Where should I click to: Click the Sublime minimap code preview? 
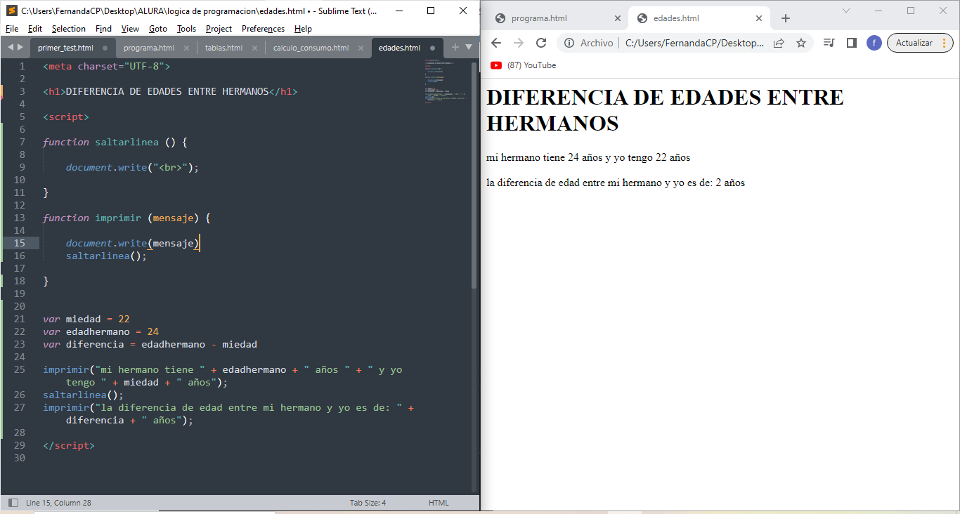[x=446, y=83]
